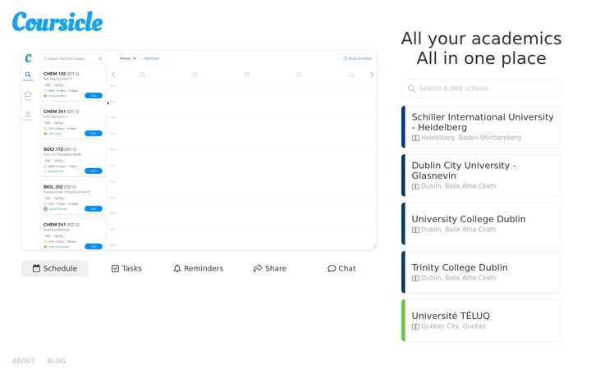Click the book icon beside 'Heidelberg, Baden-Württemberg'
This screenshot has height=369, width=591.
[415, 139]
